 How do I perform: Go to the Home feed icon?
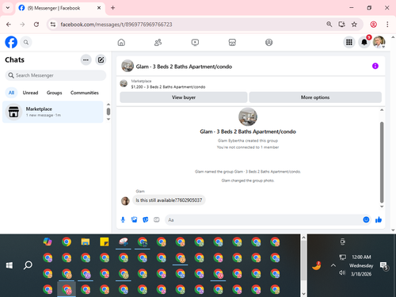pos(121,42)
